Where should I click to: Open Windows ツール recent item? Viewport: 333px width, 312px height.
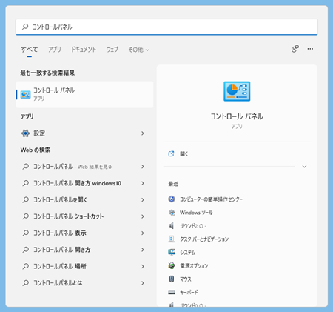click(196, 213)
